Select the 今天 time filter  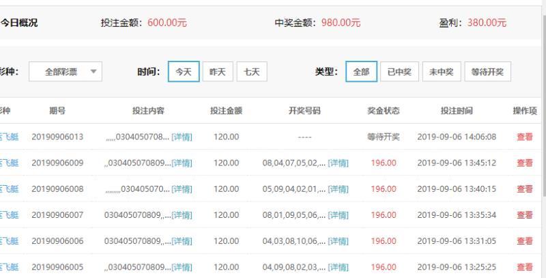(184, 72)
